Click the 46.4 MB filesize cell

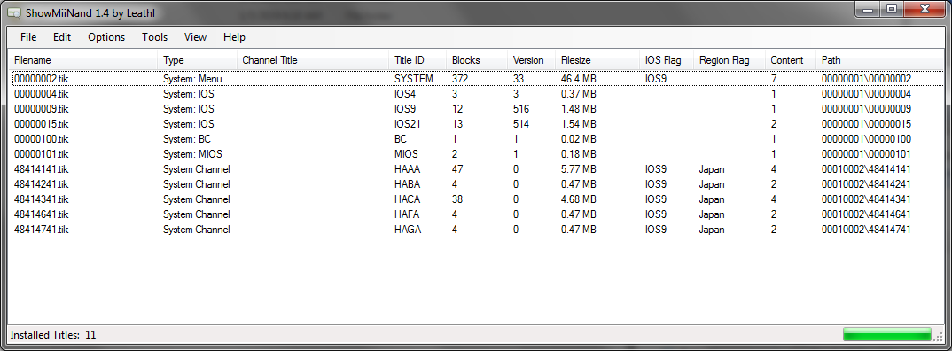(x=579, y=78)
